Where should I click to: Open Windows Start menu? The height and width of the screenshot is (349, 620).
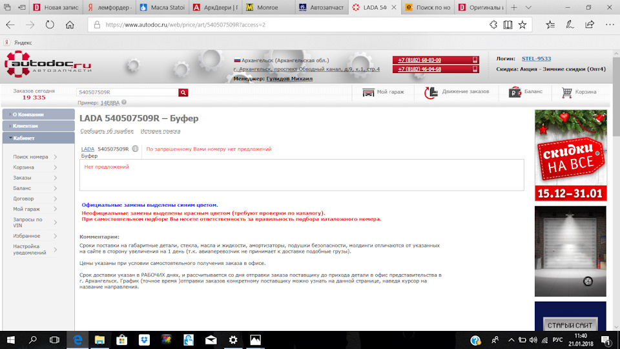(11, 340)
